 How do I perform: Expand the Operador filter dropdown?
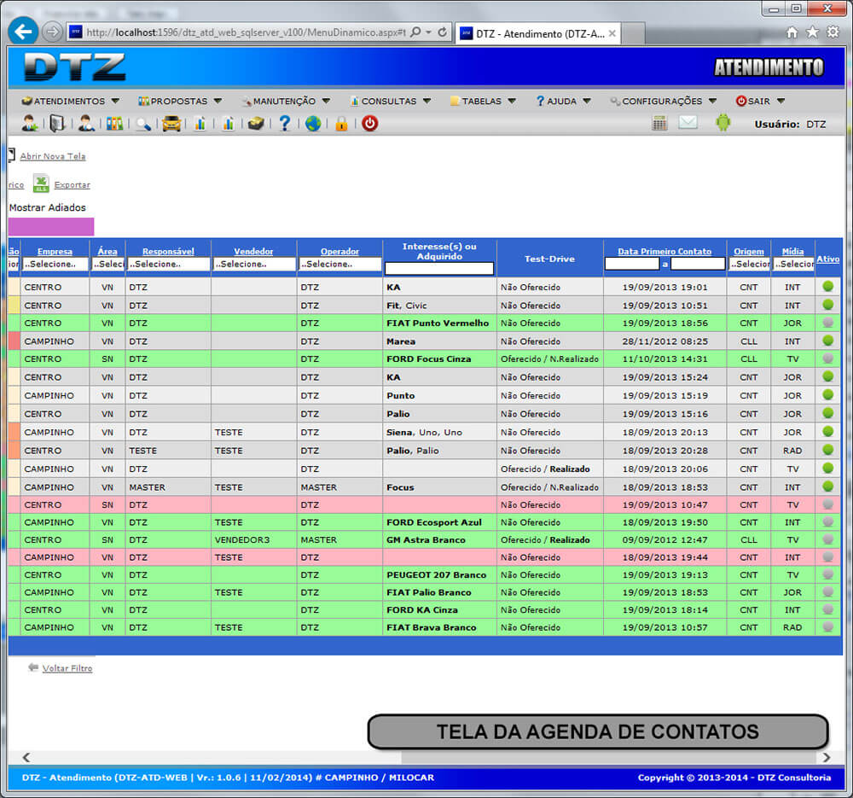[339, 265]
